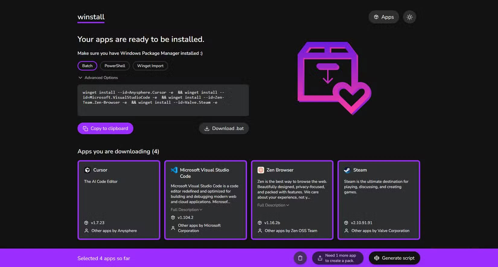Click the Microsoft Visual Studio Code title
The width and height of the screenshot is (498, 267).
click(204, 173)
